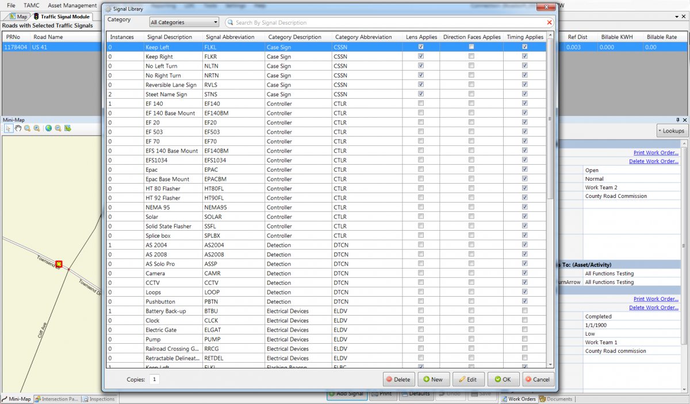This screenshot has width=690, height=404.
Task: Switch to the Work Orders tab
Action: tap(519, 399)
